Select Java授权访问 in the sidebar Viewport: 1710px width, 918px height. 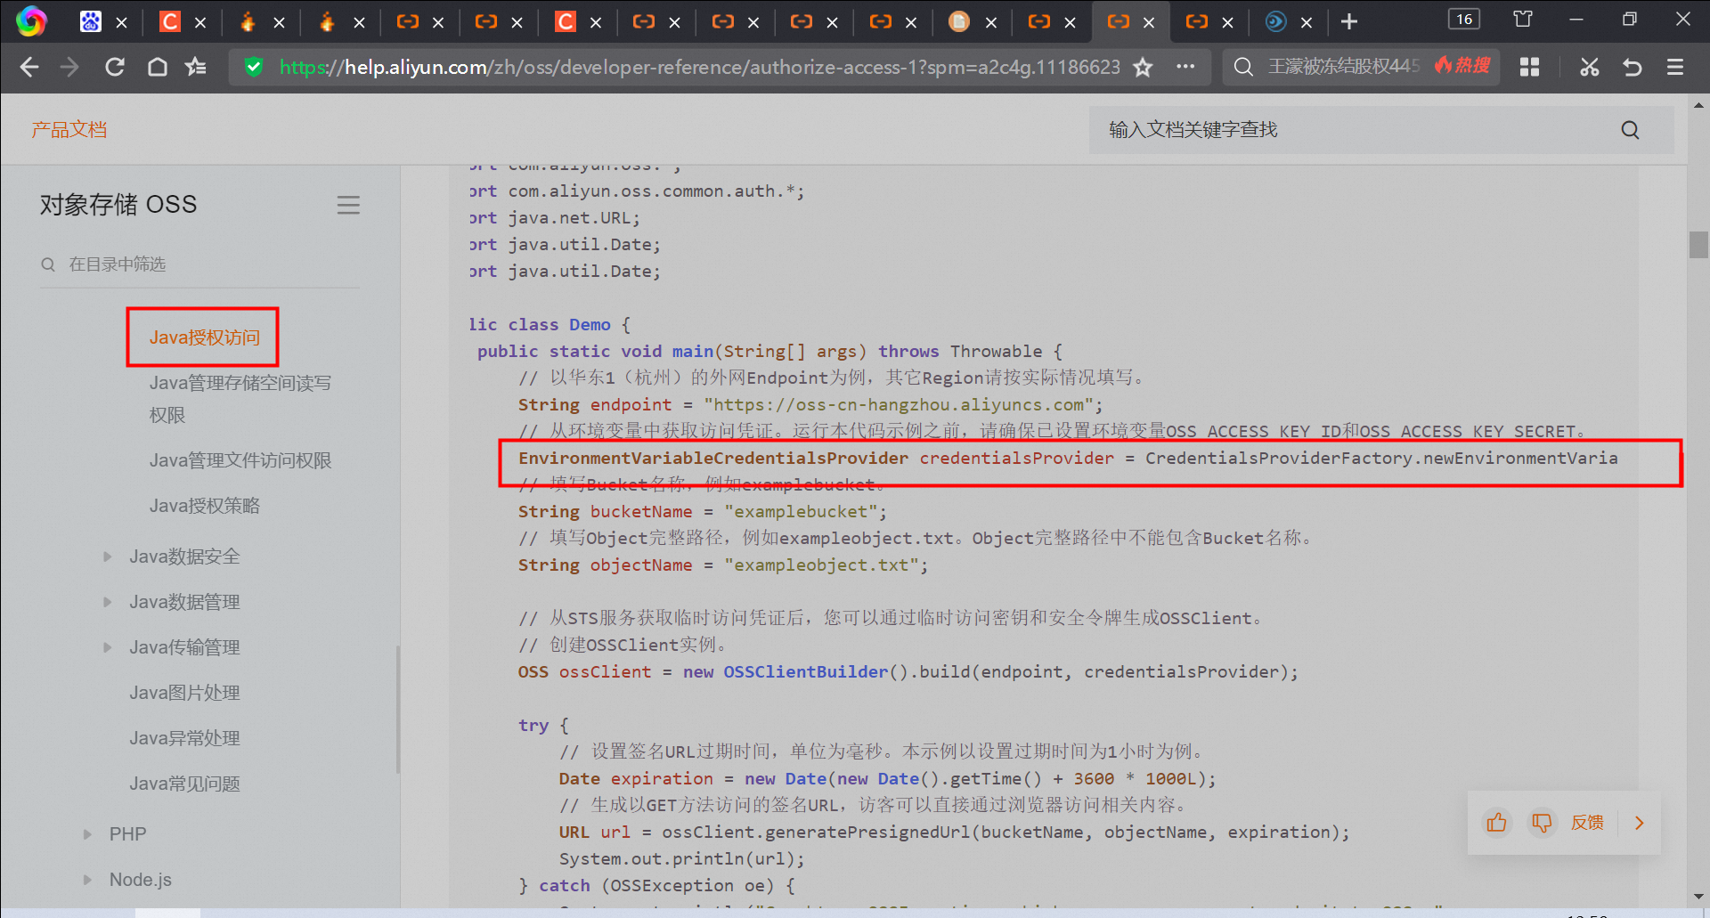(205, 337)
